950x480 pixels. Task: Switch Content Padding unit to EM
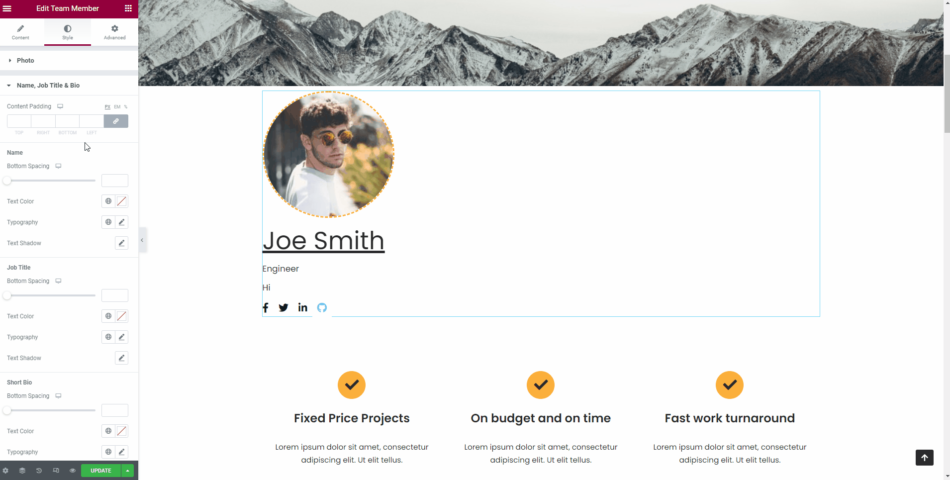pos(117,107)
